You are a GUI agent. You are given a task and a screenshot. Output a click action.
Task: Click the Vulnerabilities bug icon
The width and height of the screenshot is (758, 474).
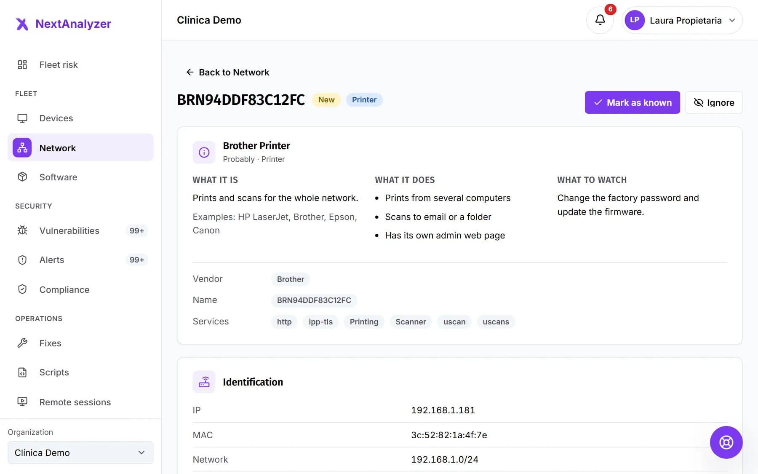pos(22,230)
